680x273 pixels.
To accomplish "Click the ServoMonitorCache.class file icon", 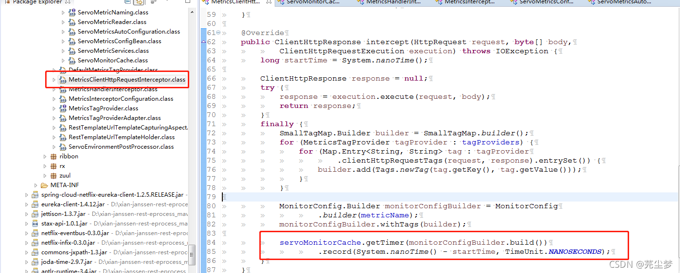I will tap(72, 60).
